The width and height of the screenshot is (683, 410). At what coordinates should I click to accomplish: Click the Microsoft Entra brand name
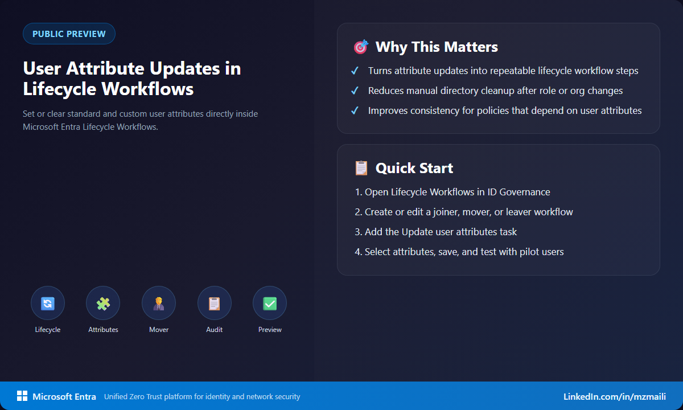pos(64,397)
